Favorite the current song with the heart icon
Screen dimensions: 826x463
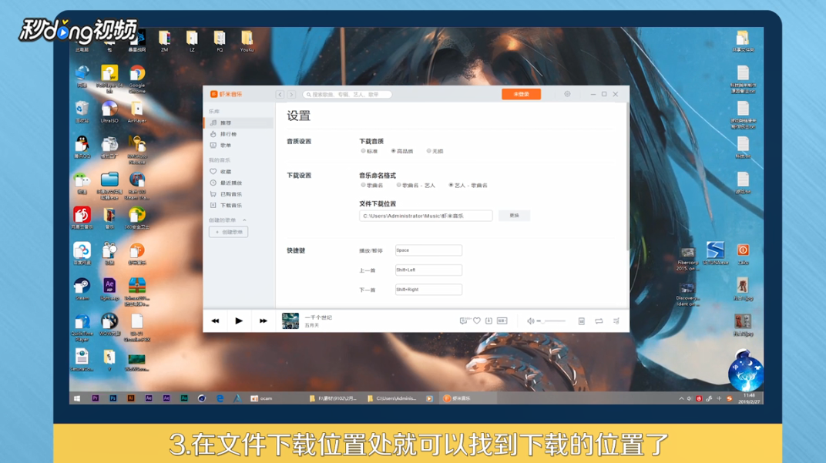477,320
